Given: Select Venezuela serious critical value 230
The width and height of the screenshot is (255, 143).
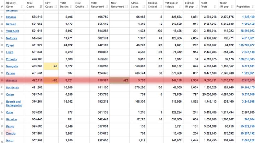Looking at the screenshot, I should click(x=160, y=31).
